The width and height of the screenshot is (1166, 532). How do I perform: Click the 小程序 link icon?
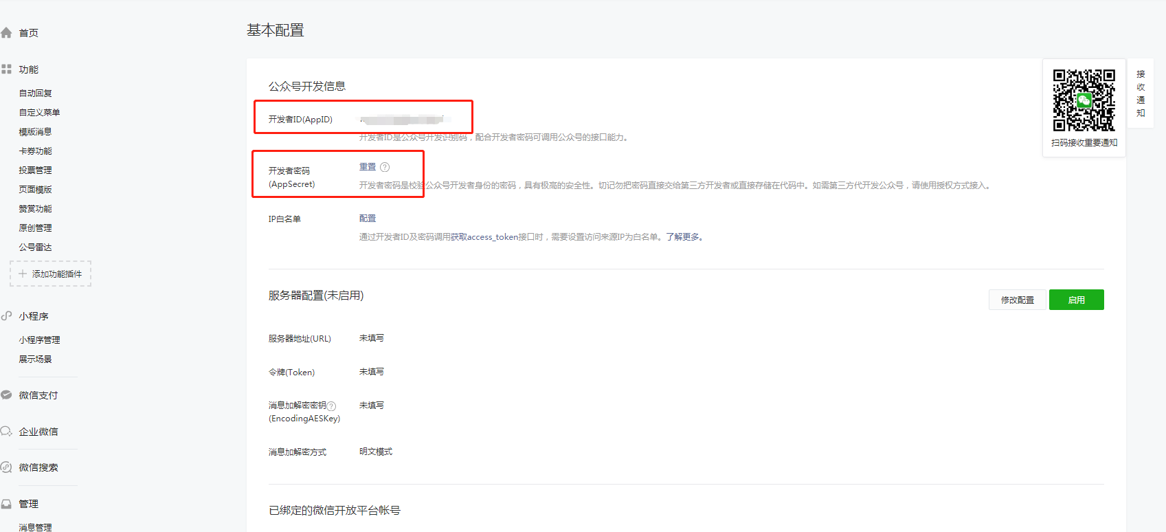tap(6, 315)
